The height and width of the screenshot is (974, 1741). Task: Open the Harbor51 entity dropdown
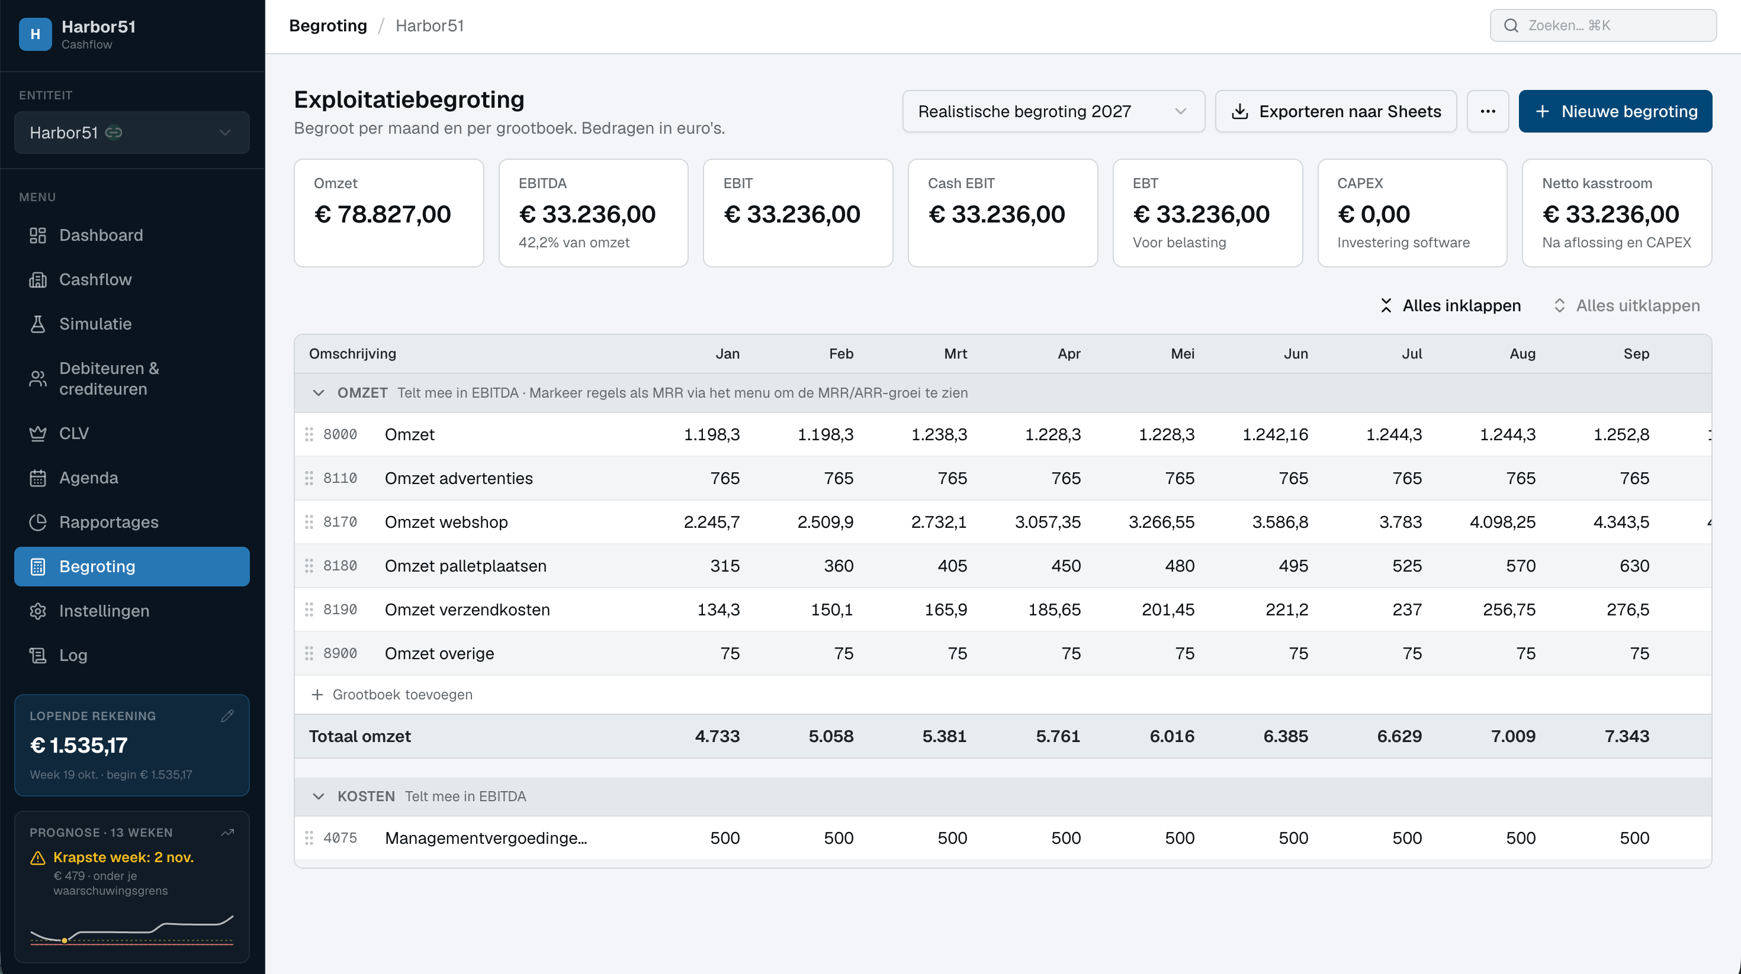click(x=132, y=133)
